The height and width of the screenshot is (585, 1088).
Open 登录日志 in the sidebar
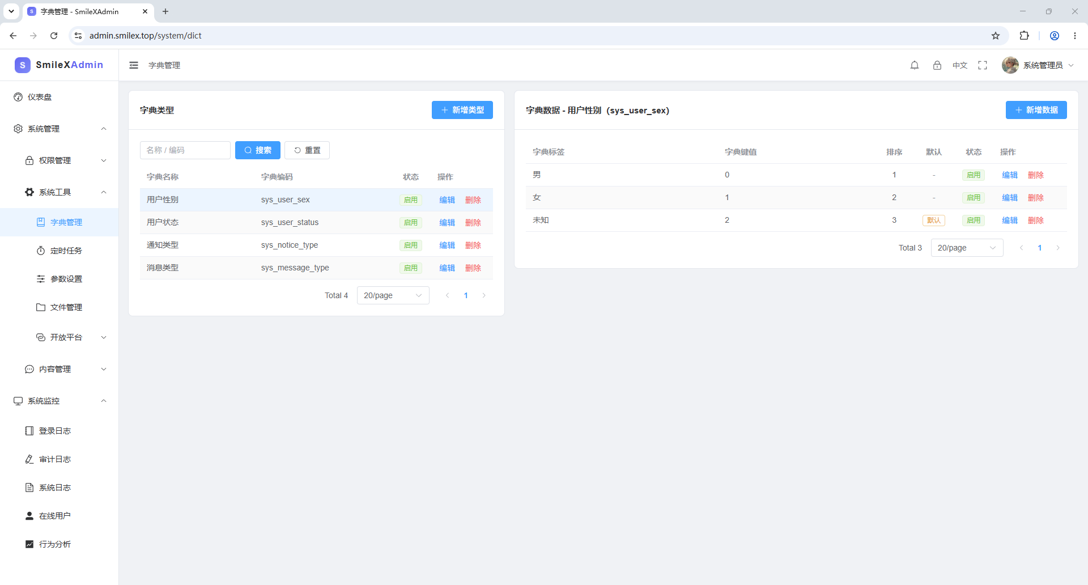(59, 431)
